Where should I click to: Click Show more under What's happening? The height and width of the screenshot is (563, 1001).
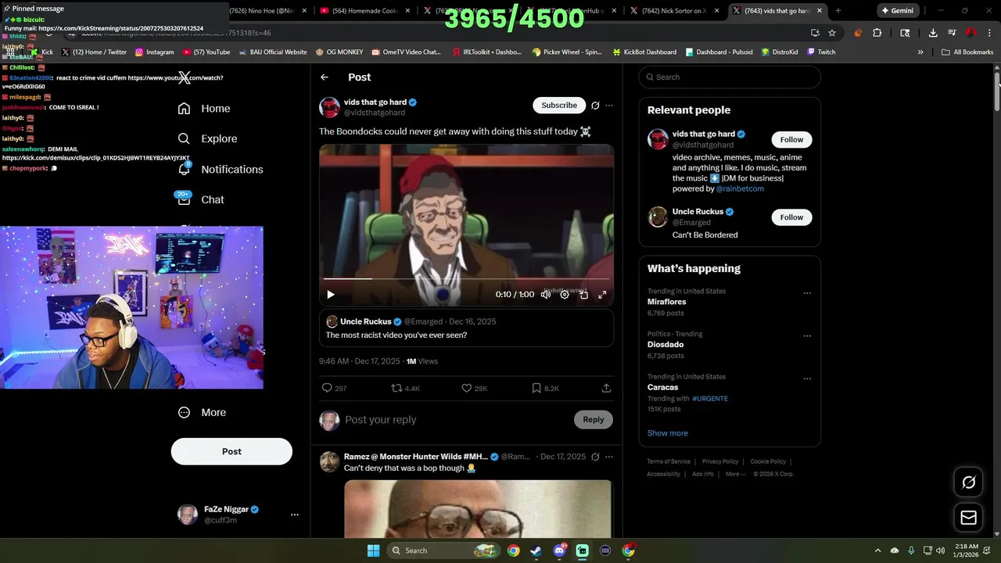668,433
